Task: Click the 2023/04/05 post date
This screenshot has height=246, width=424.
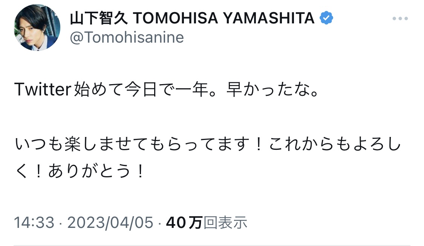Action: (110, 223)
